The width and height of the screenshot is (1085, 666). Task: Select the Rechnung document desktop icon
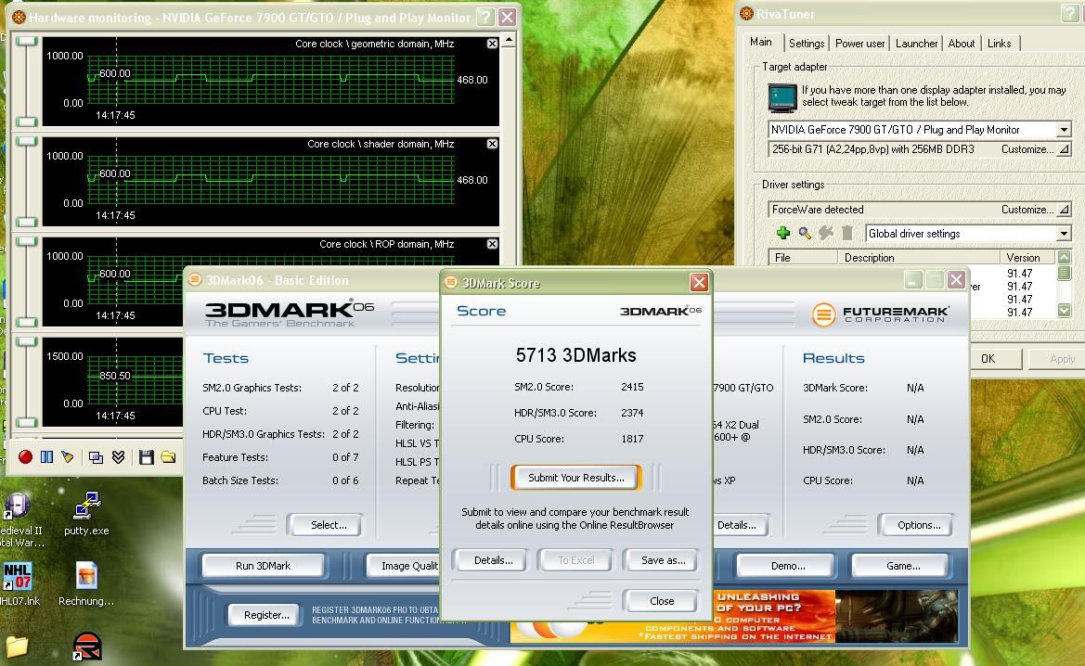(86, 583)
